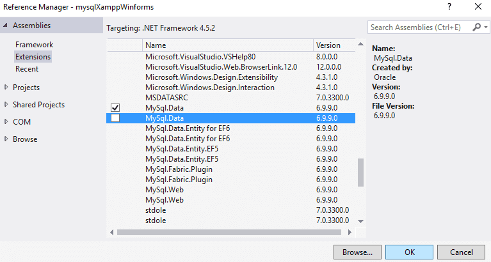Confirm with the OK button

pos(409,252)
